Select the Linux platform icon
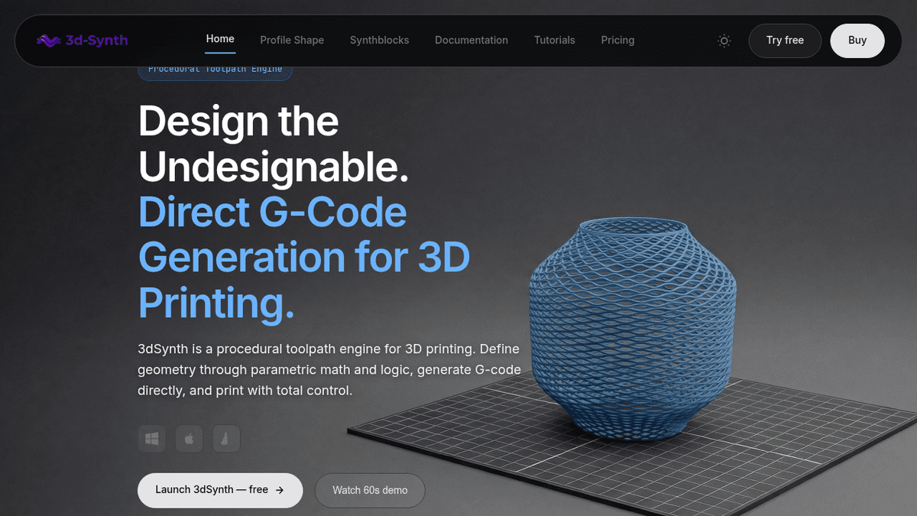The height and width of the screenshot is (516, 917). [x=226, y=439]
